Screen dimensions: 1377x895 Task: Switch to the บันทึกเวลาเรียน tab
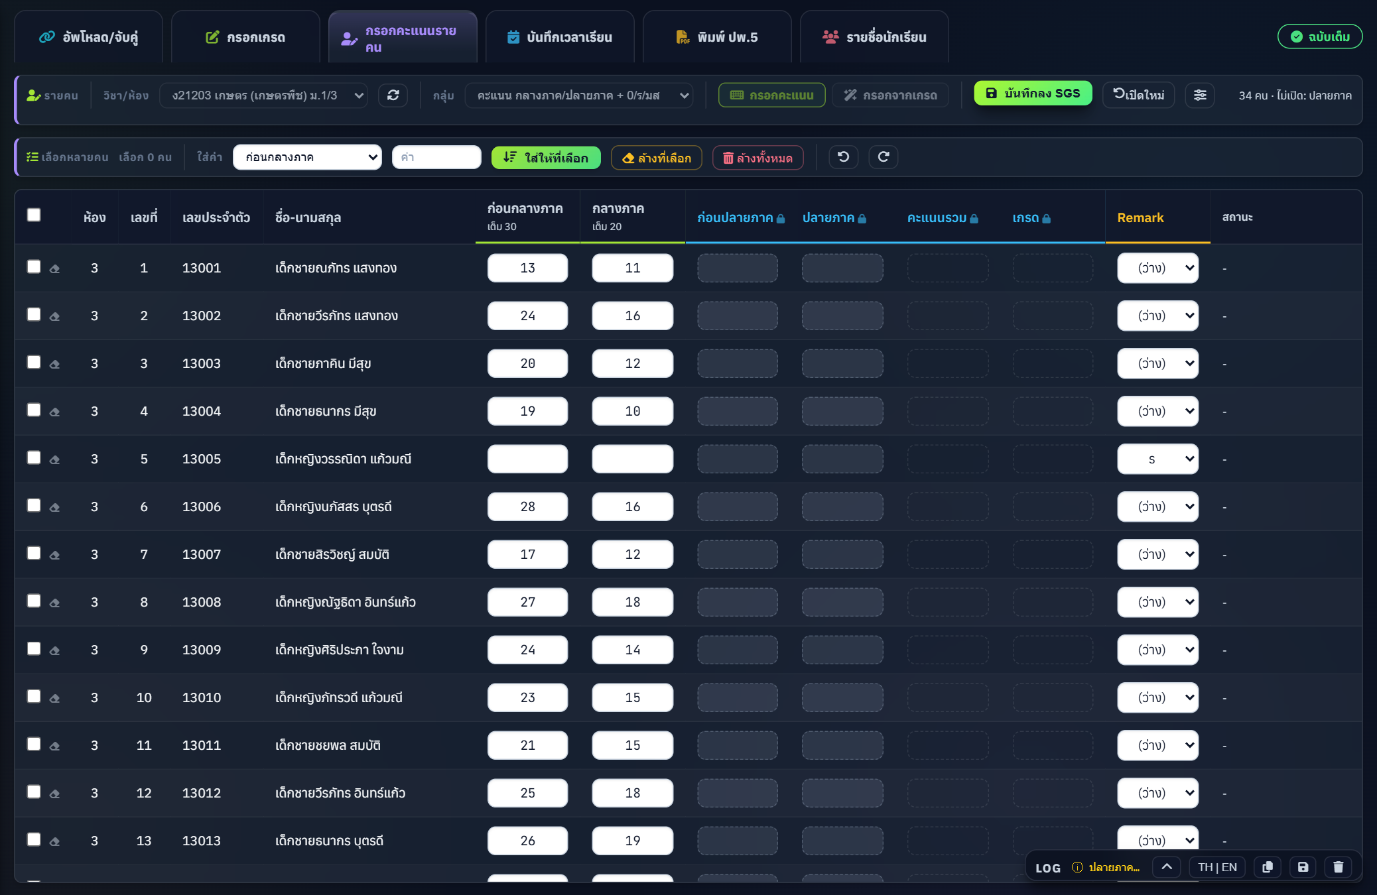click(x=560, y=37)
